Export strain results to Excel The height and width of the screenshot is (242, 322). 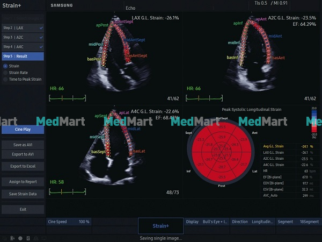pyautogui.click(x=23, y=166)
